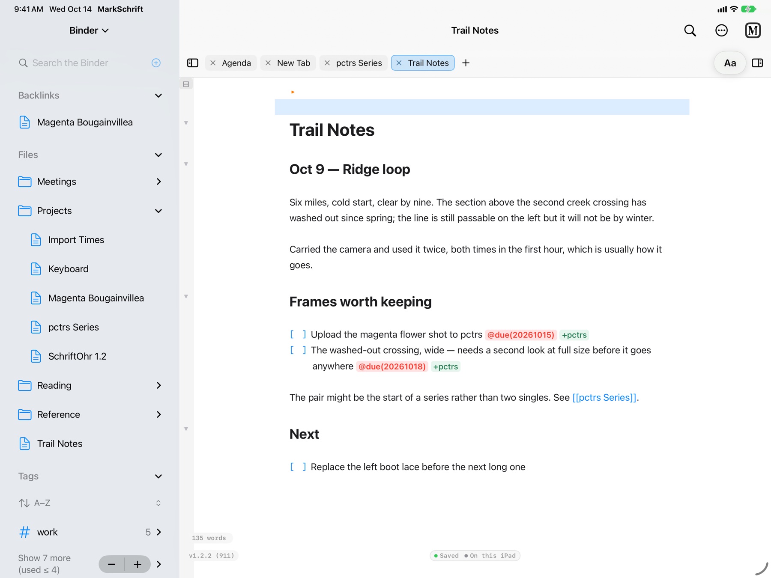
Task: Collapse the Projects folder
Action: pos(158,211)
